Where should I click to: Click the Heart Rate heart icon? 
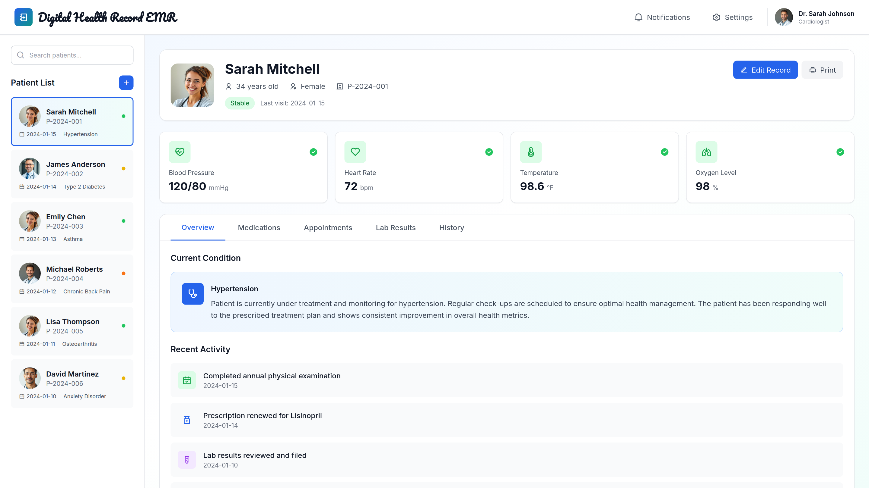pos(355,152)
